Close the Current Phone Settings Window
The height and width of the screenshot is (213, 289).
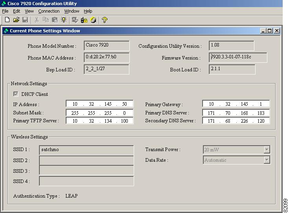click(277, 31)
